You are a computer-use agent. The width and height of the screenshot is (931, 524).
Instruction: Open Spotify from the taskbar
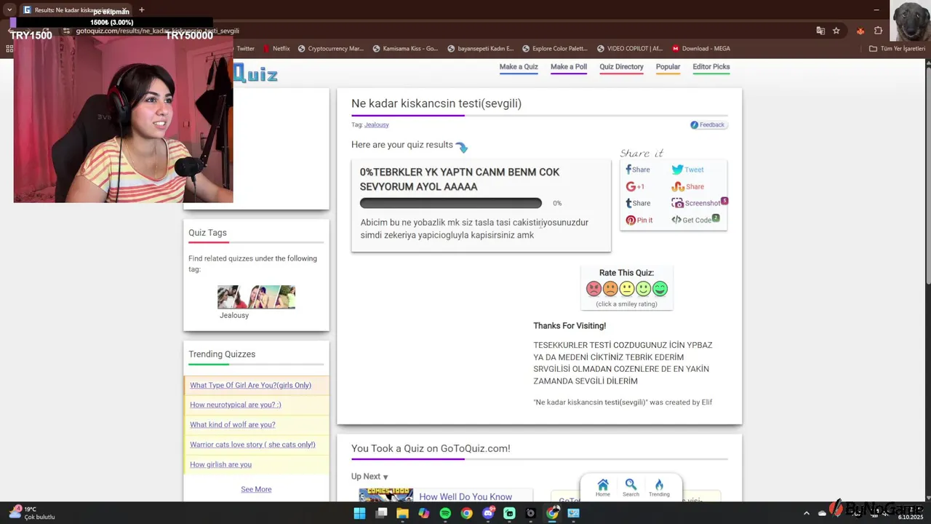click(445, 513)
